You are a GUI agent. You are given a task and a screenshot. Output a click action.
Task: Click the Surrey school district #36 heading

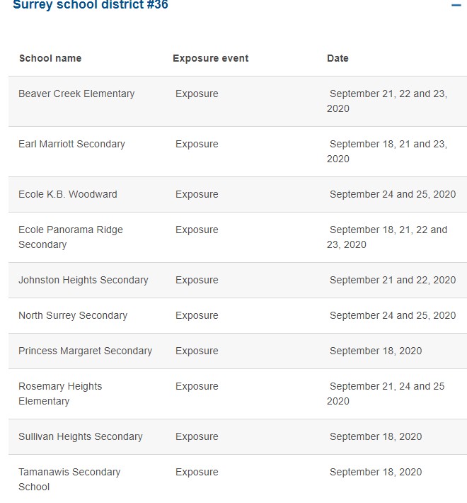point(91,4)
